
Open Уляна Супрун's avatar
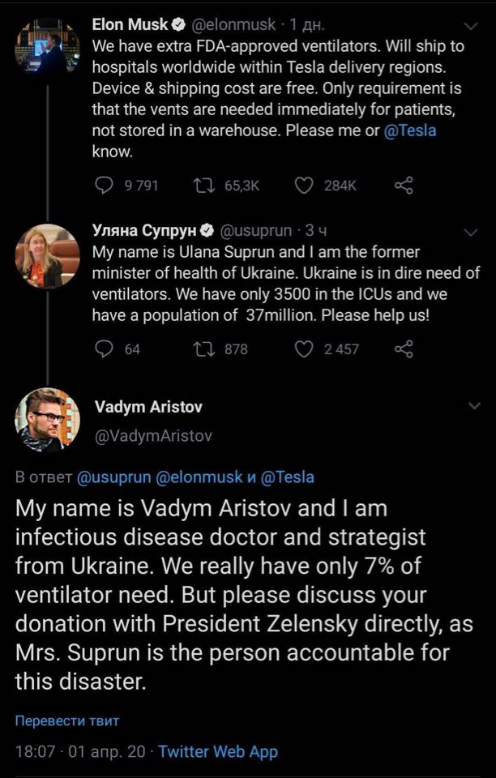point(47,256)
